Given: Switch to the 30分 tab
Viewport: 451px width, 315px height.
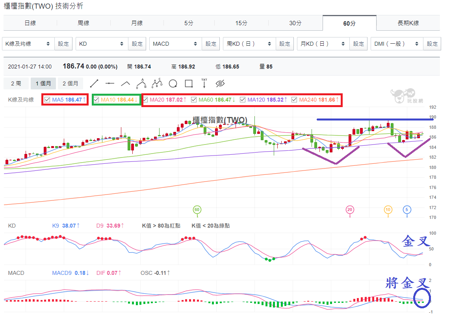Looking at the screenshot, I should (295, 23).
